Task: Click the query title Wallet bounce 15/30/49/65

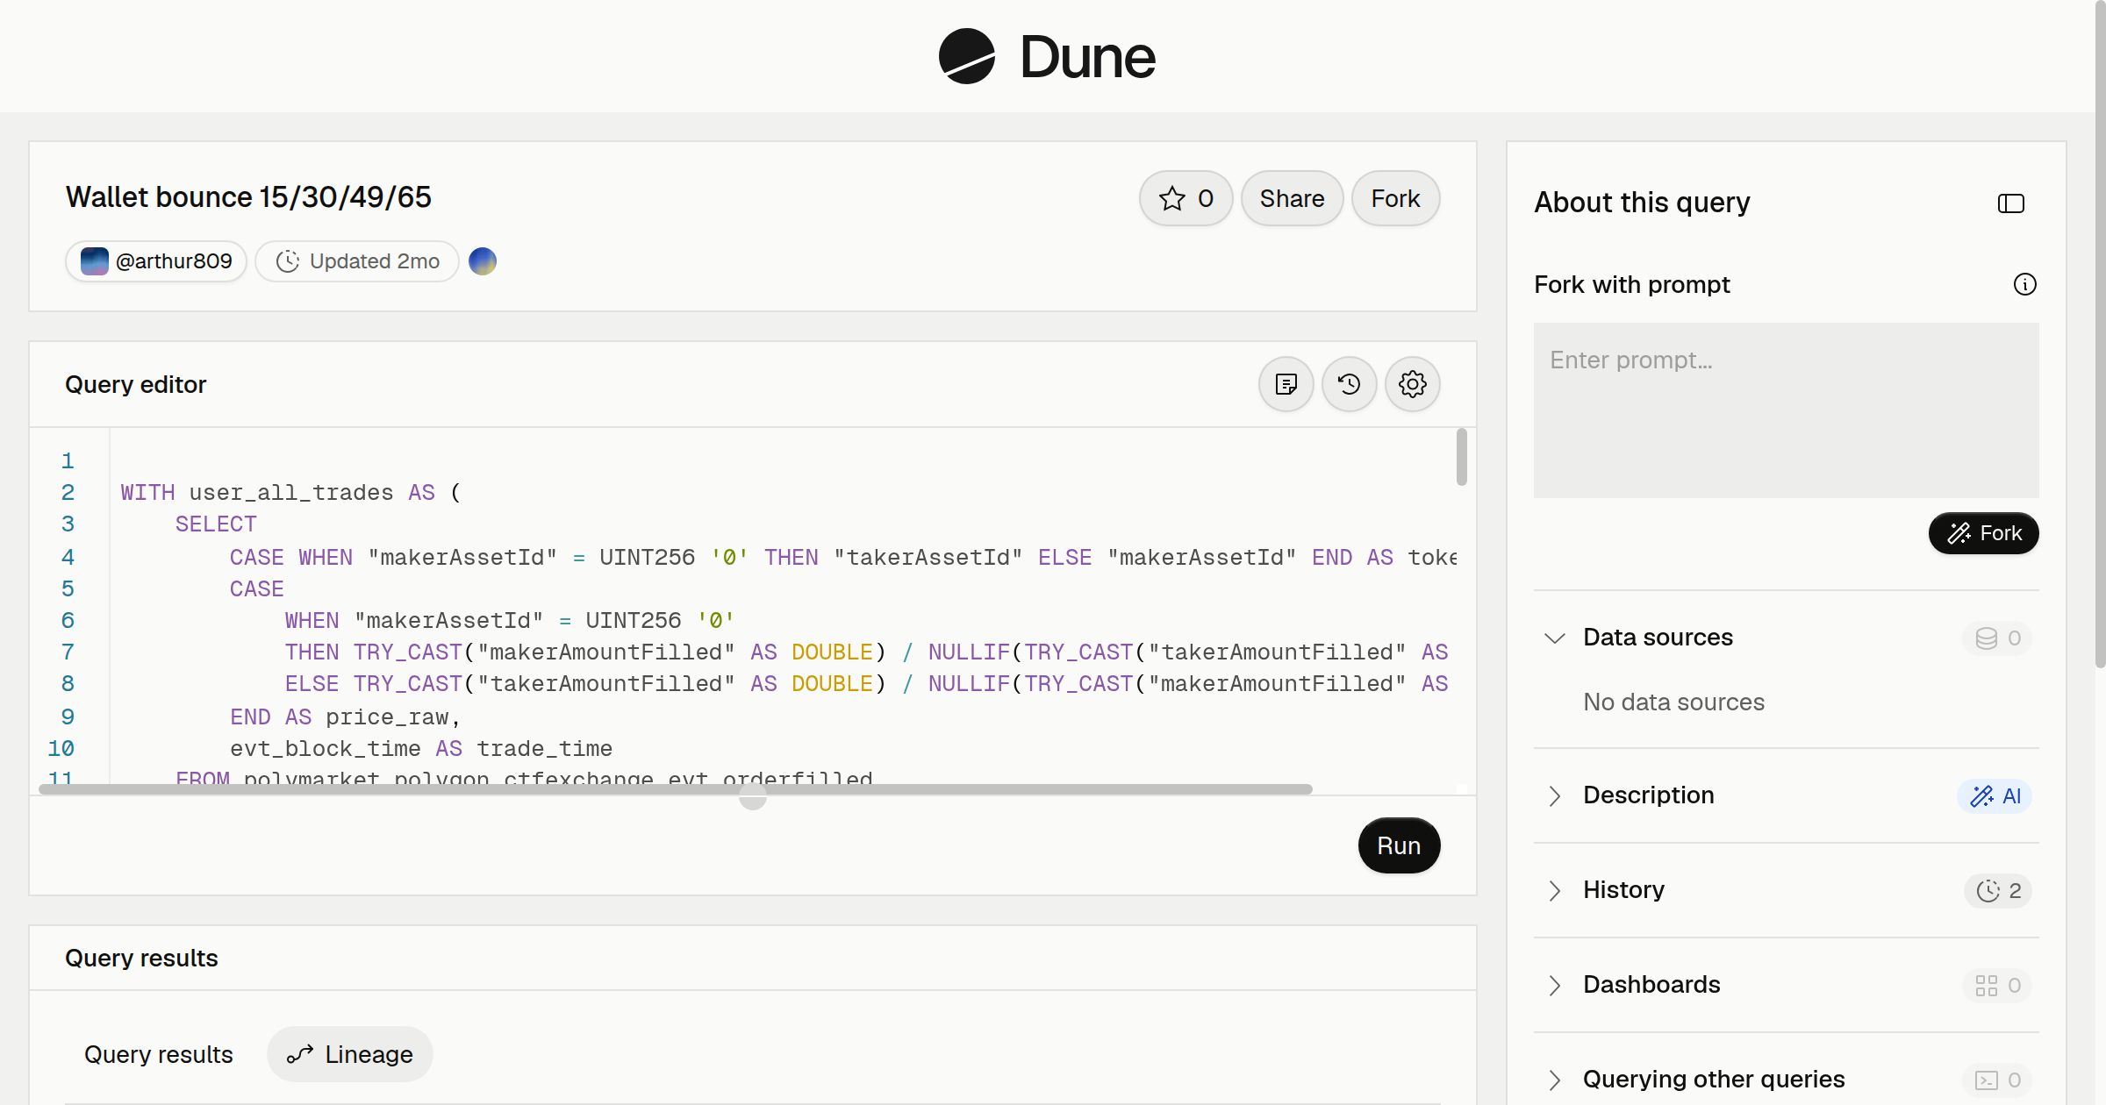Action: [x=248, y=197]
